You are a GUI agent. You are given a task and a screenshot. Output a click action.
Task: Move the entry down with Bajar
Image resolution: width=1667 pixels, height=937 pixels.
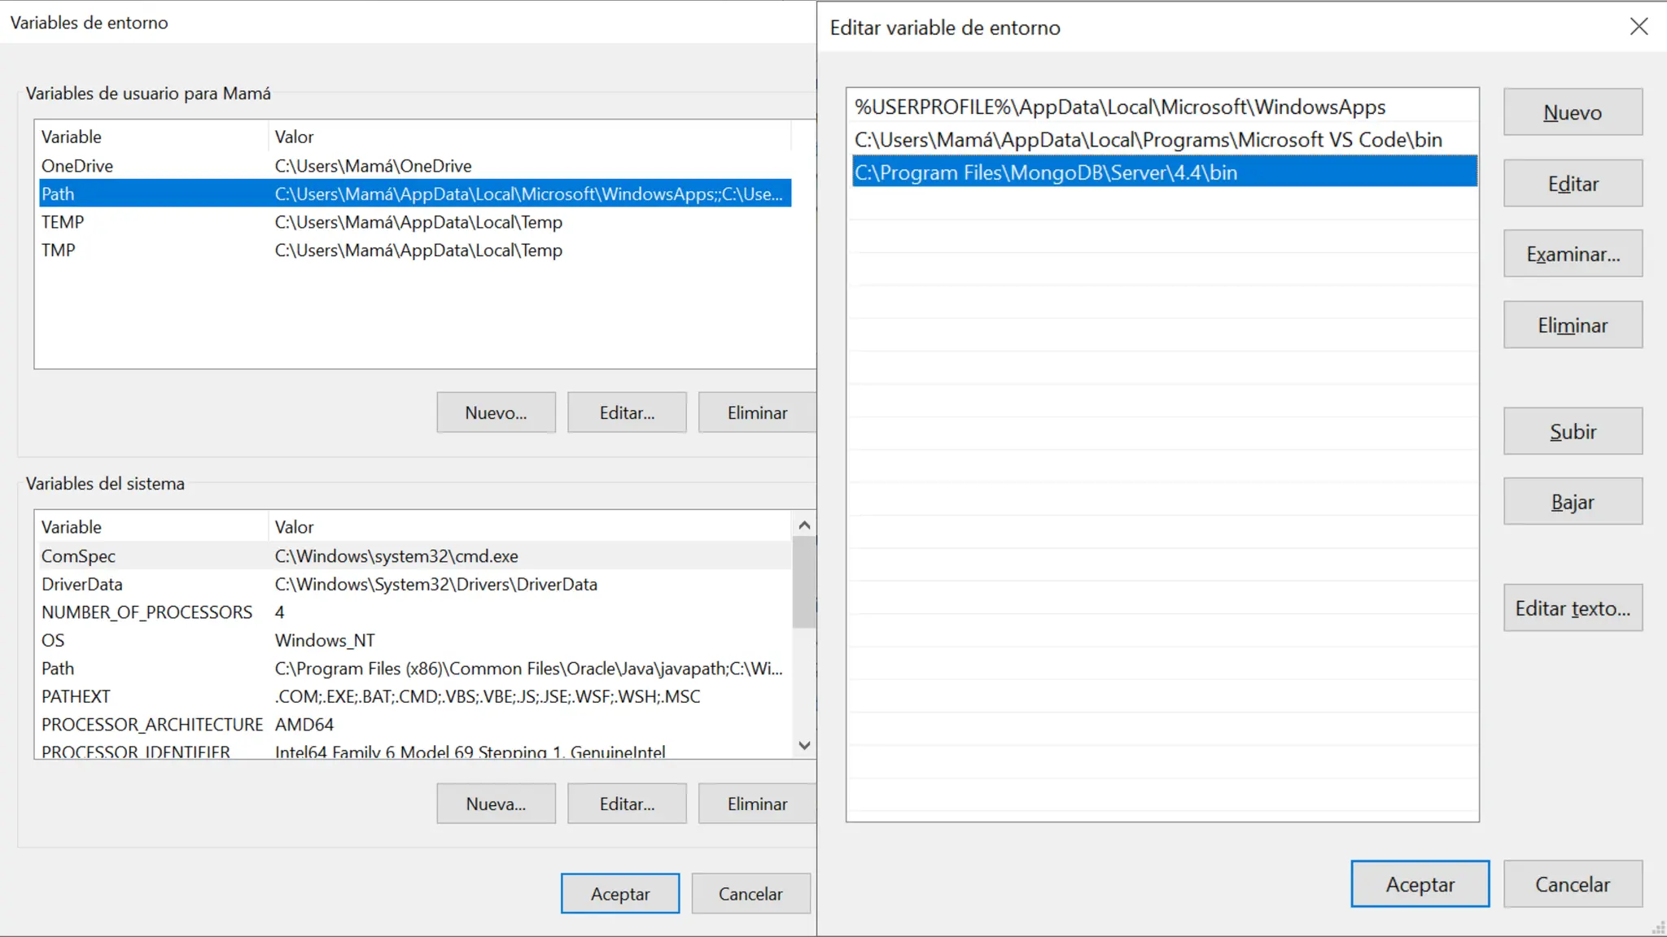(1572, 502)
